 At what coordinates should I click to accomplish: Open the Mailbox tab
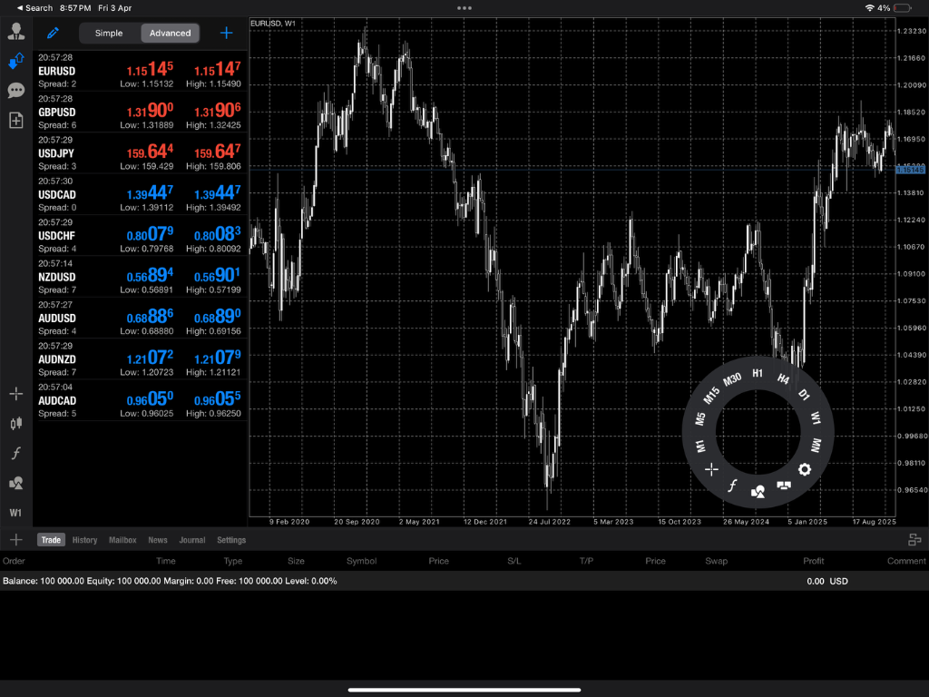pos(122,540)
